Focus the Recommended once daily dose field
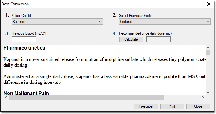Screen dimensions: 216x114 click(158, 39)
